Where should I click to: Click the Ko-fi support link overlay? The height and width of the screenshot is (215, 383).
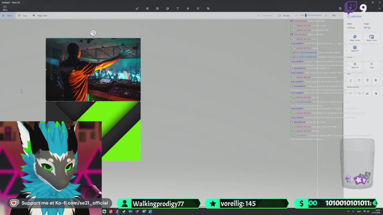pos(60,203)
